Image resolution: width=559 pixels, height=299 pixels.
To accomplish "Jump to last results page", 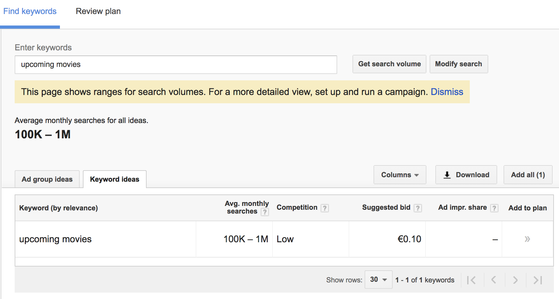I will click(538, 280).
